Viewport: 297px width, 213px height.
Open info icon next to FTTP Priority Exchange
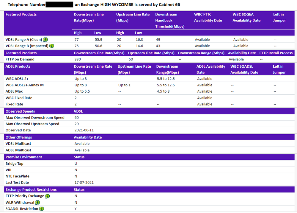(47, 196)
